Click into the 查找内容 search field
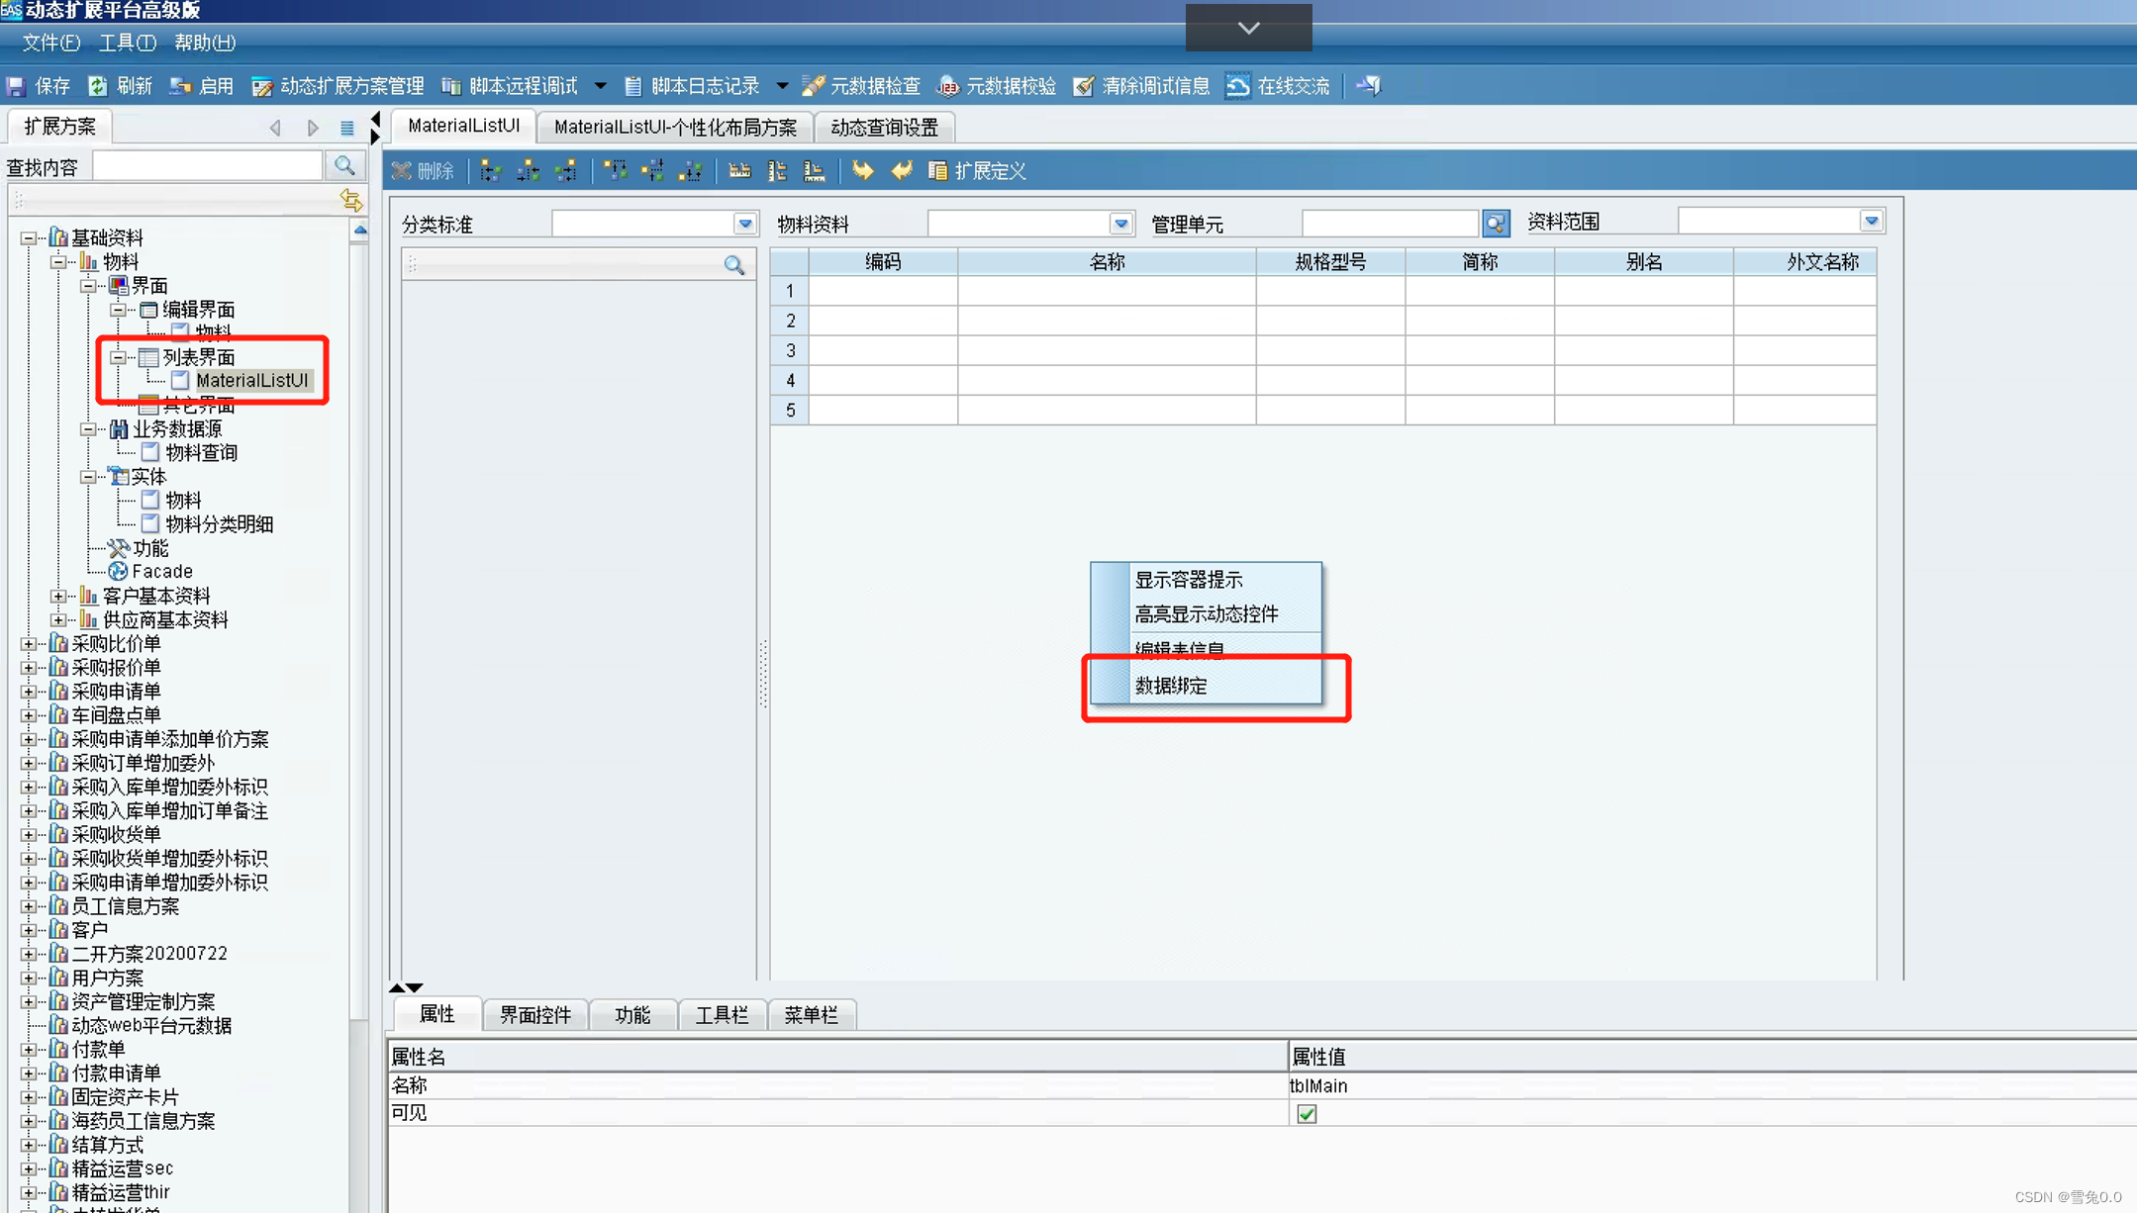 pos(208,166)
